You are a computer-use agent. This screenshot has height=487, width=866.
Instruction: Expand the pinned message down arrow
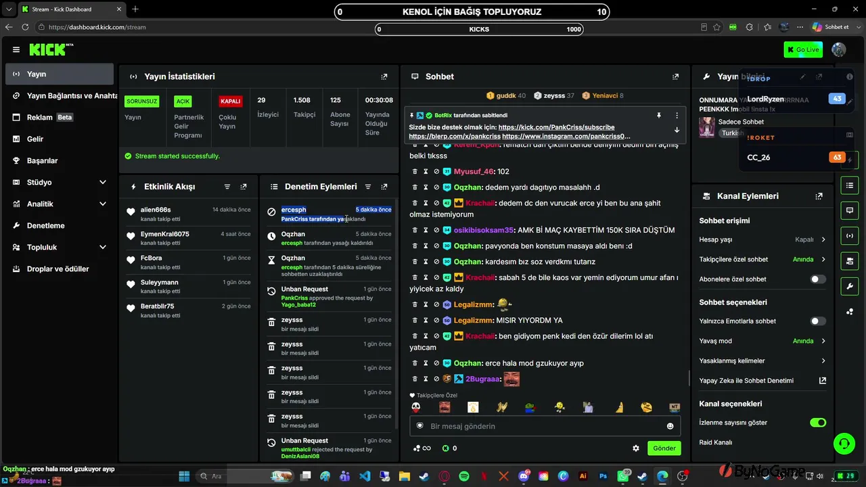(x=677, y=130)
